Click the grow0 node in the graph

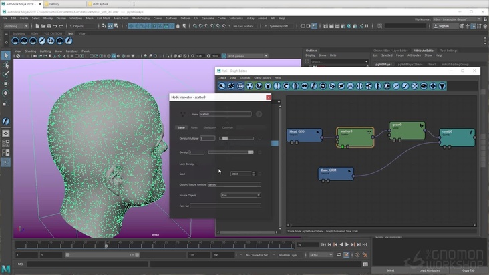(x=406, y=129)
